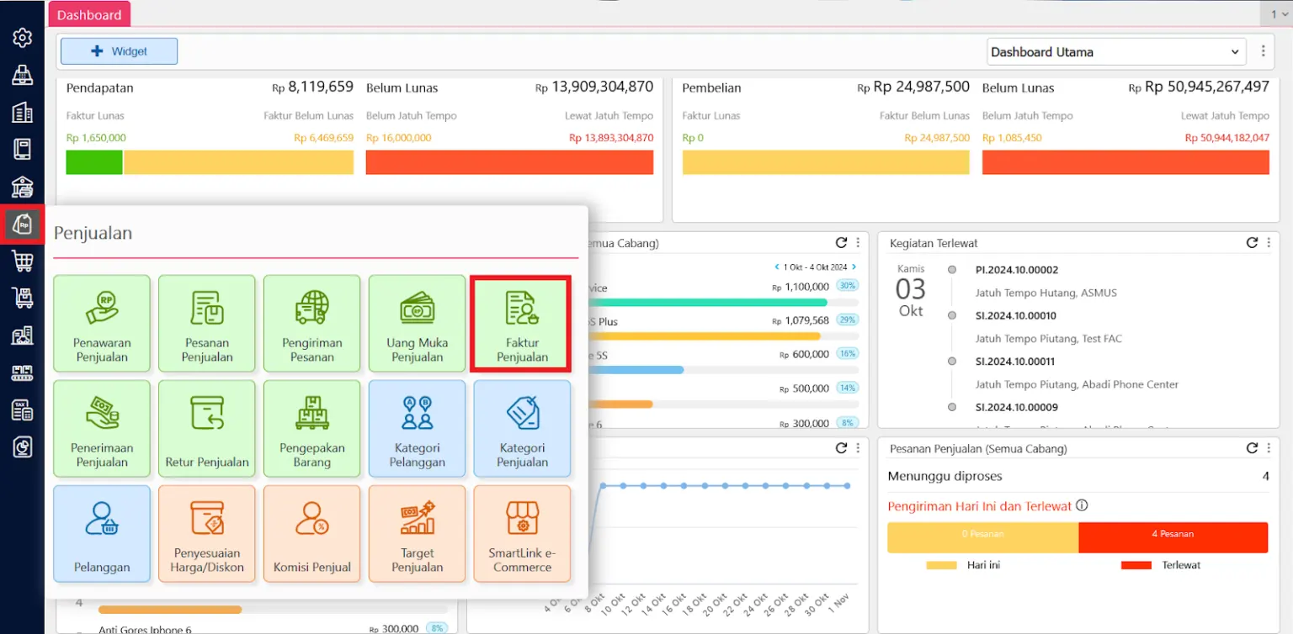Select the Pesanan Penjualan tile
1293x634 pixels.
click(207, 324)
